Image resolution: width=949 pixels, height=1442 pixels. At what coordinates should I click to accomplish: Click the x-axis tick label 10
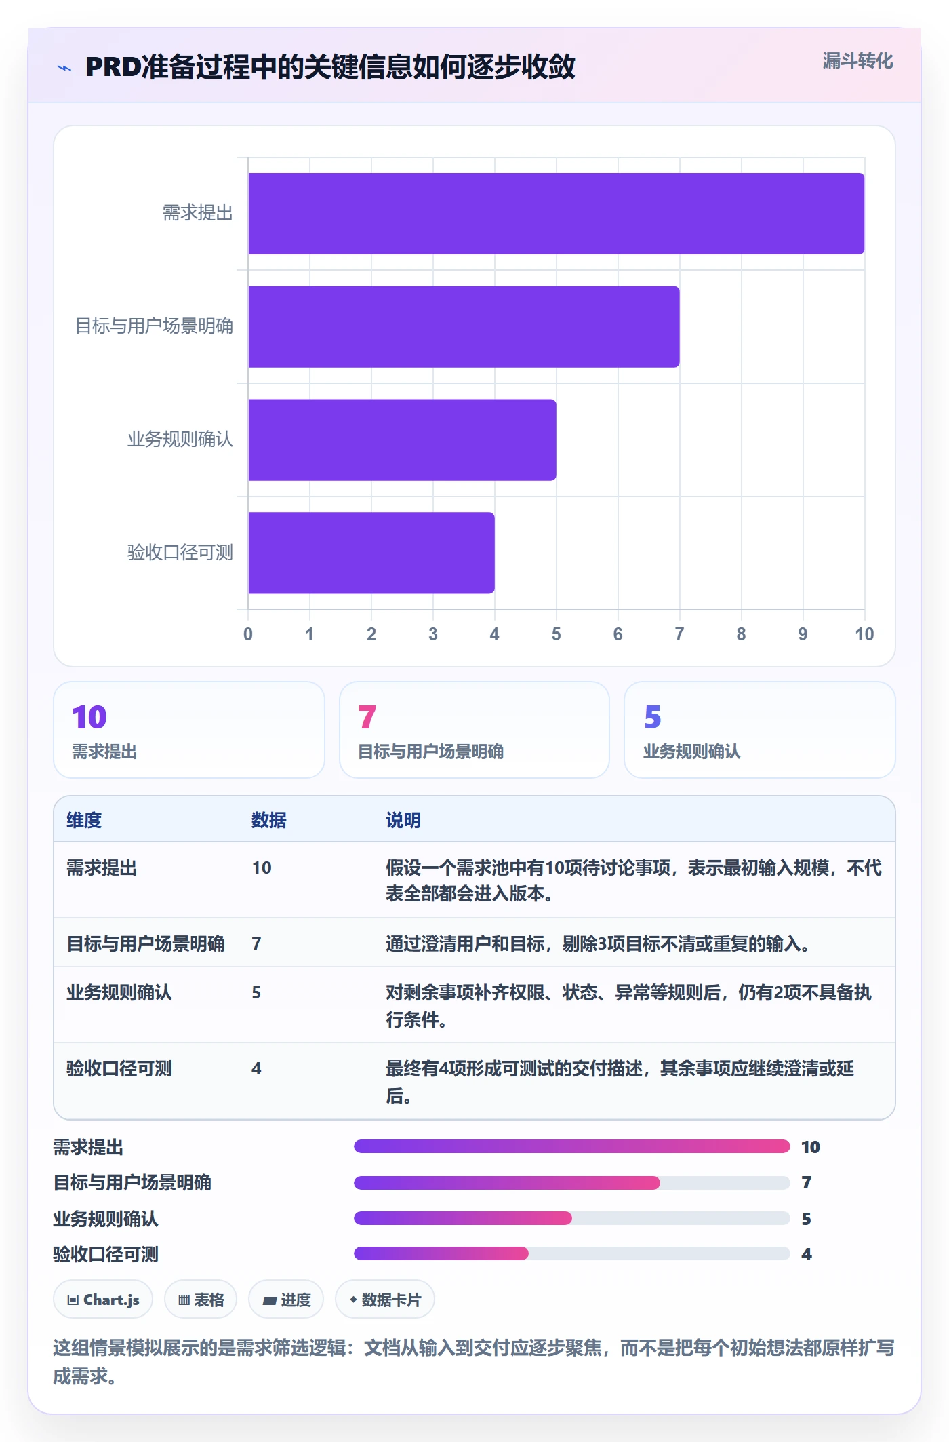(x=864, y=634)
